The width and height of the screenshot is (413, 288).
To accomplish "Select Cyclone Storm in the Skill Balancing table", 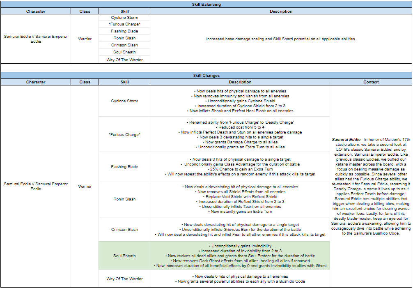I will (124, 18).
